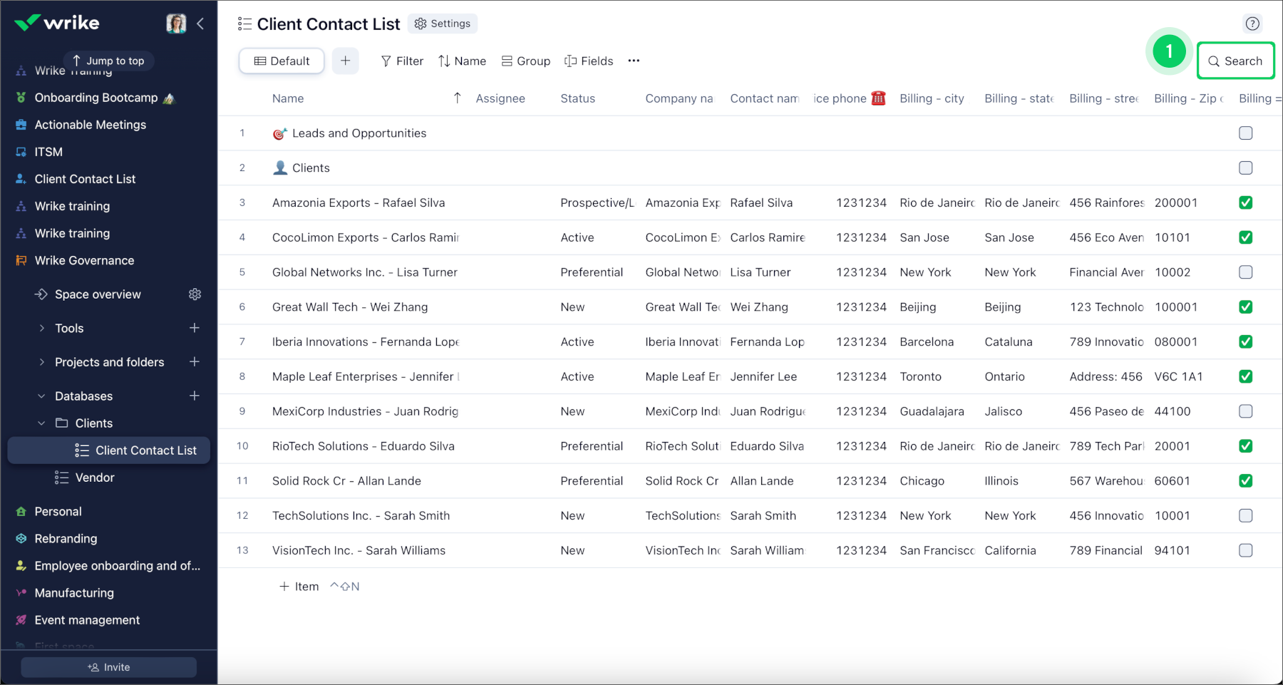
Task: Uncheck the green checkbox on Great Wall Tech row
Action: [x=1245, y=307]
